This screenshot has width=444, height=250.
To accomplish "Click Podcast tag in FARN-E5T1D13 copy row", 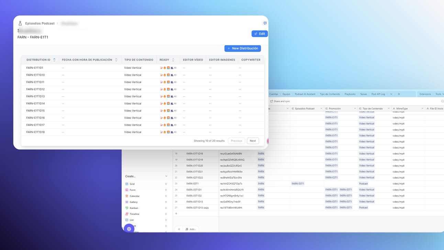I will [x=363, y=208].
